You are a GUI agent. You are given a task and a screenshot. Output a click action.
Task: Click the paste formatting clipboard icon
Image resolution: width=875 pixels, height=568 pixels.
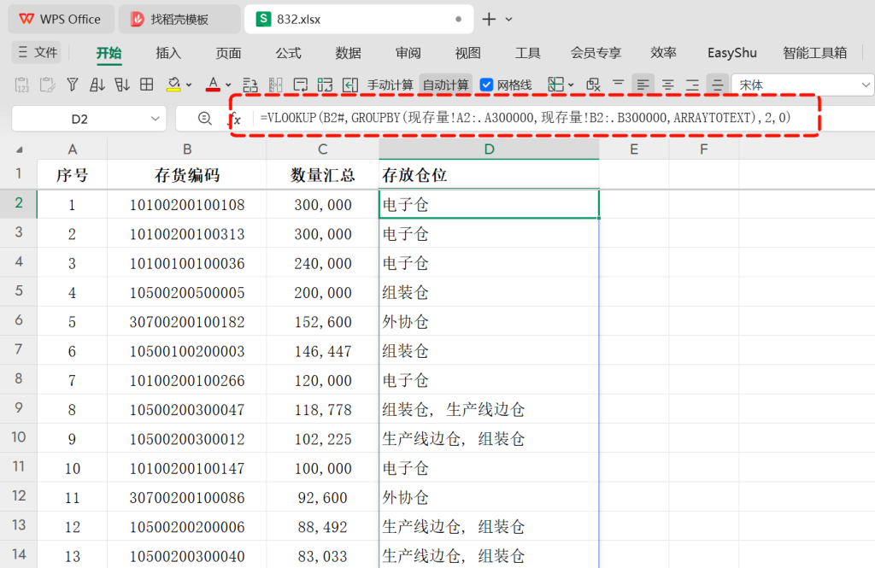coord(48,85)
